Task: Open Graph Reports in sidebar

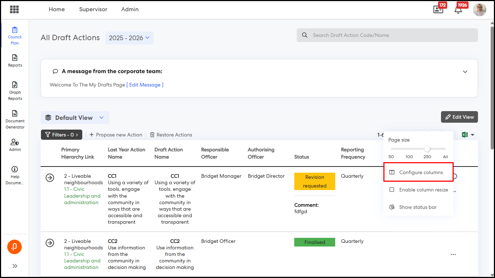Action: (15, 90)
